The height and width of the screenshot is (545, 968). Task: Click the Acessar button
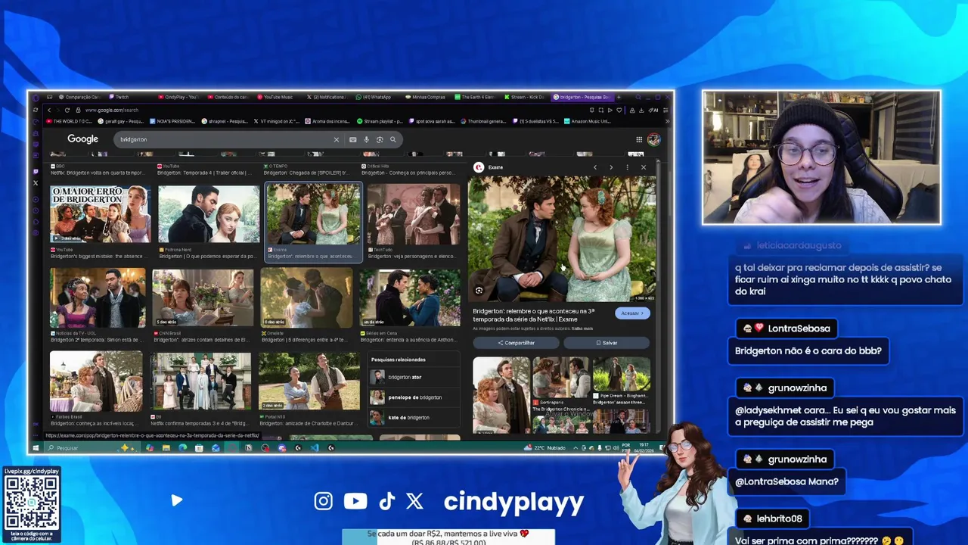(x=632, y=313)
